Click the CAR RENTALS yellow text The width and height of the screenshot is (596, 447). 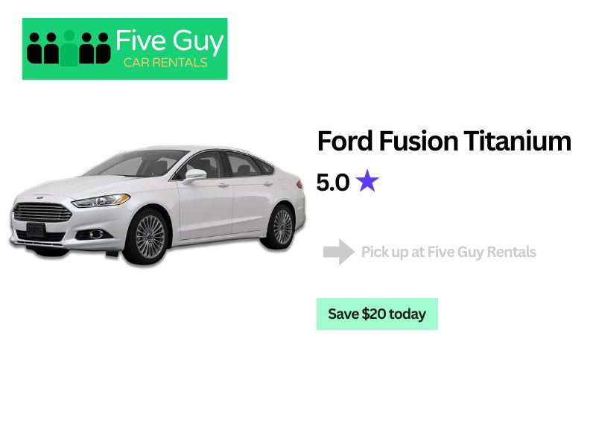point(165,63)
